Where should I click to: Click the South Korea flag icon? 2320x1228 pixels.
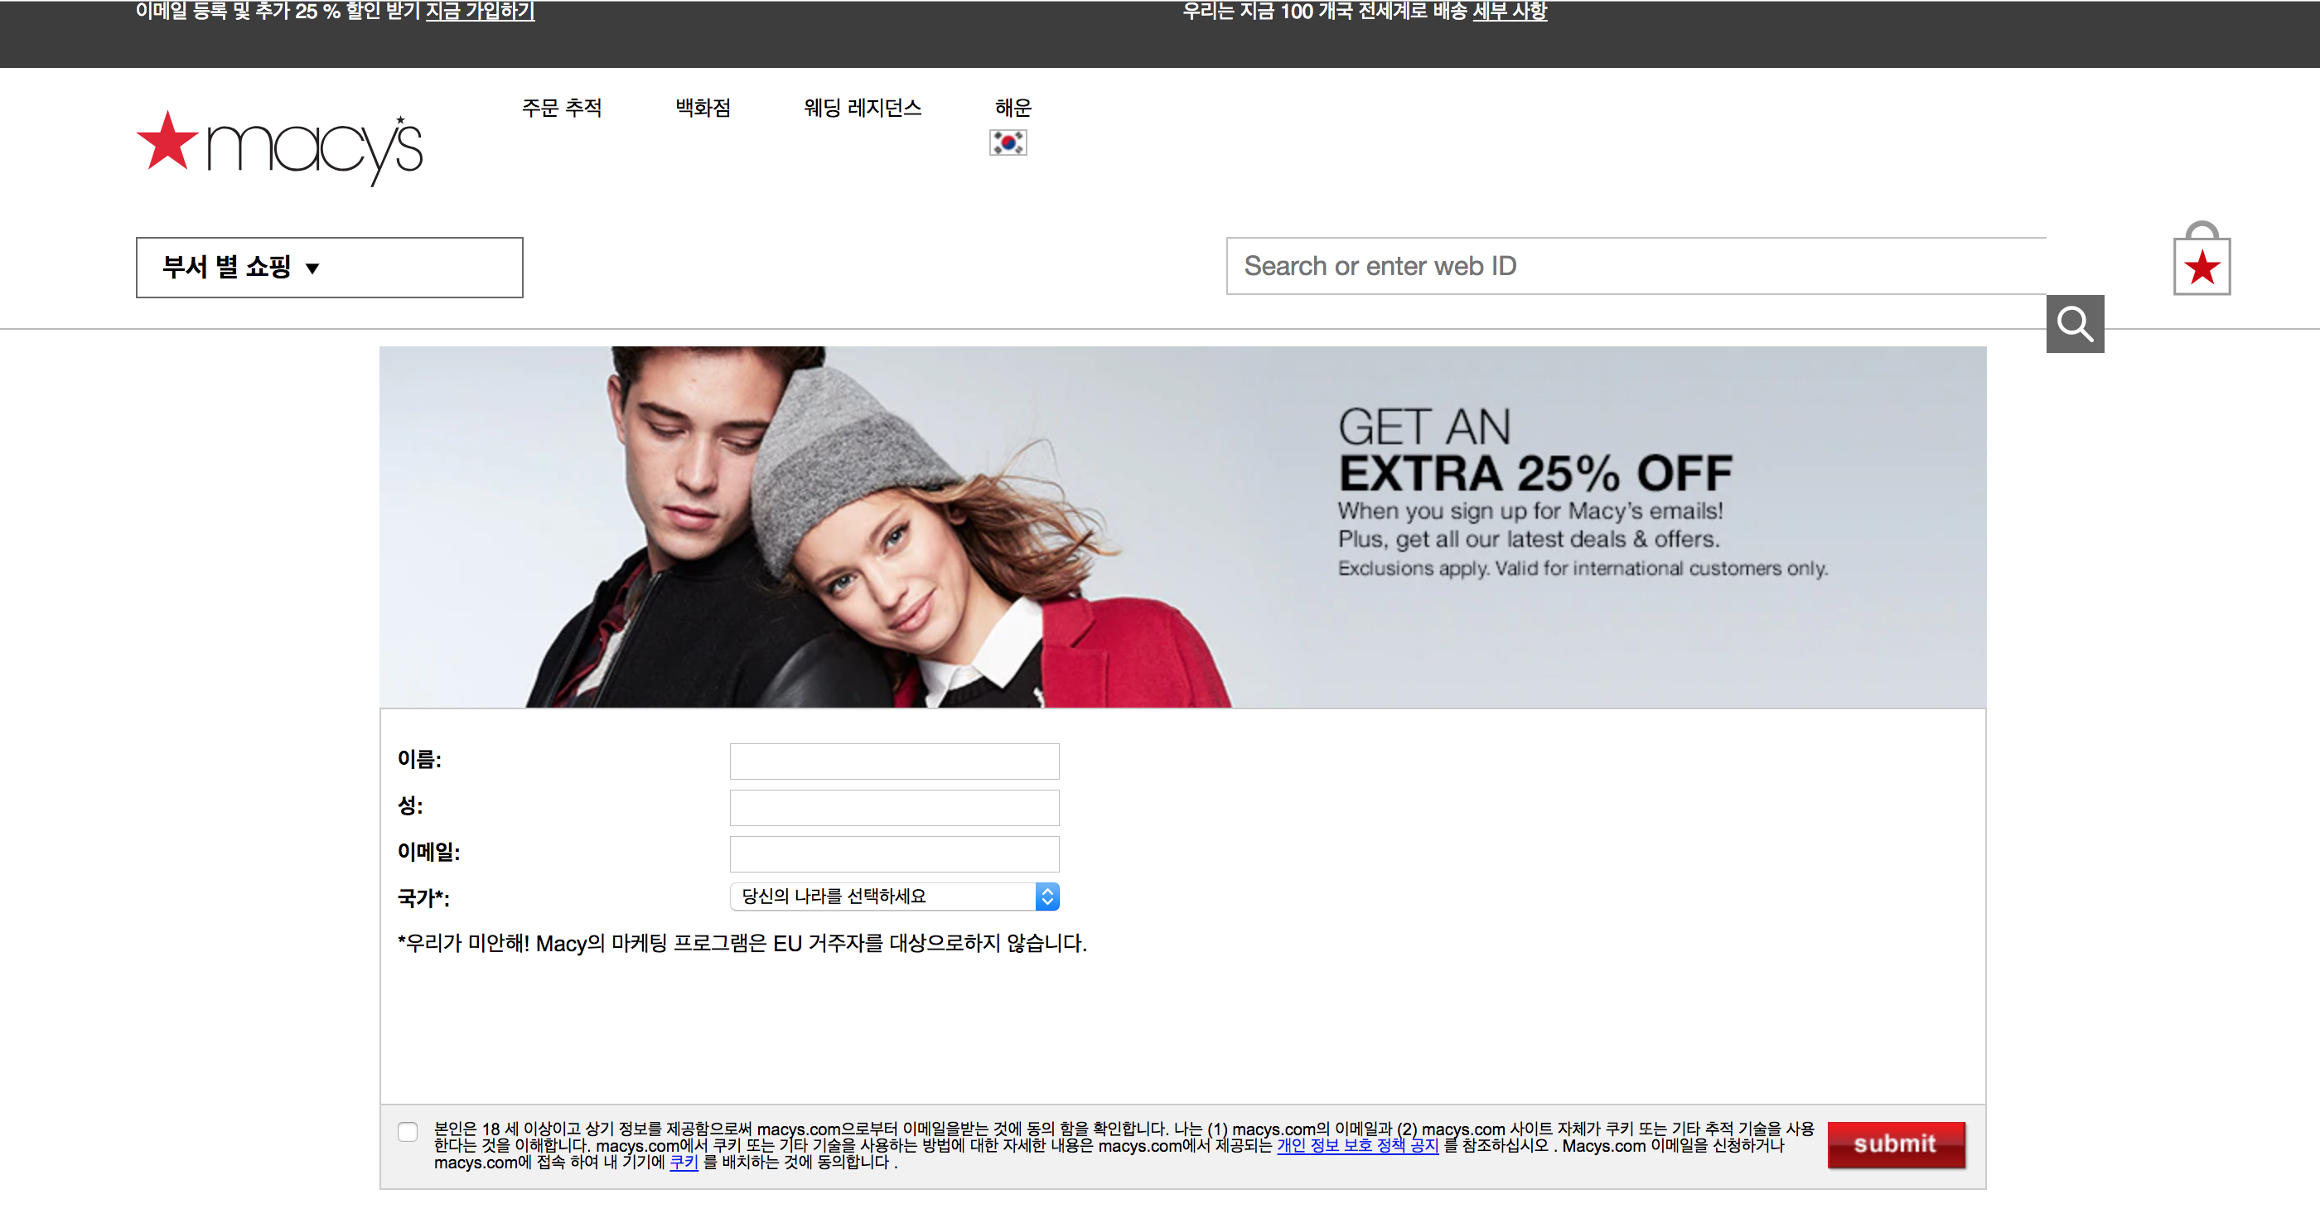coord(1008,143)
